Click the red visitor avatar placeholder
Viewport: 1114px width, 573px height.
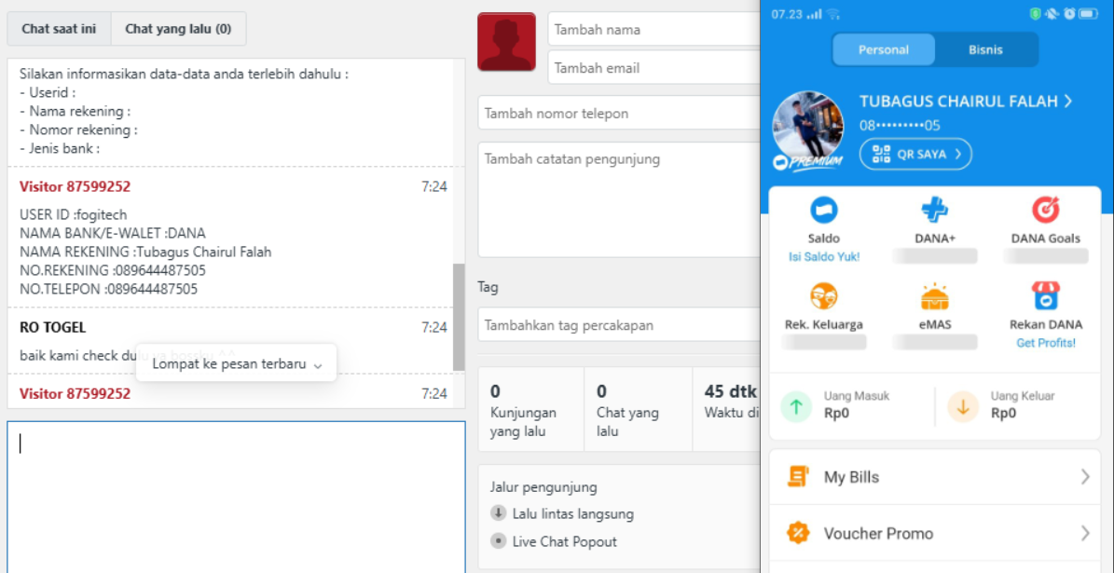pyautogui.click(x=506, y=41)
